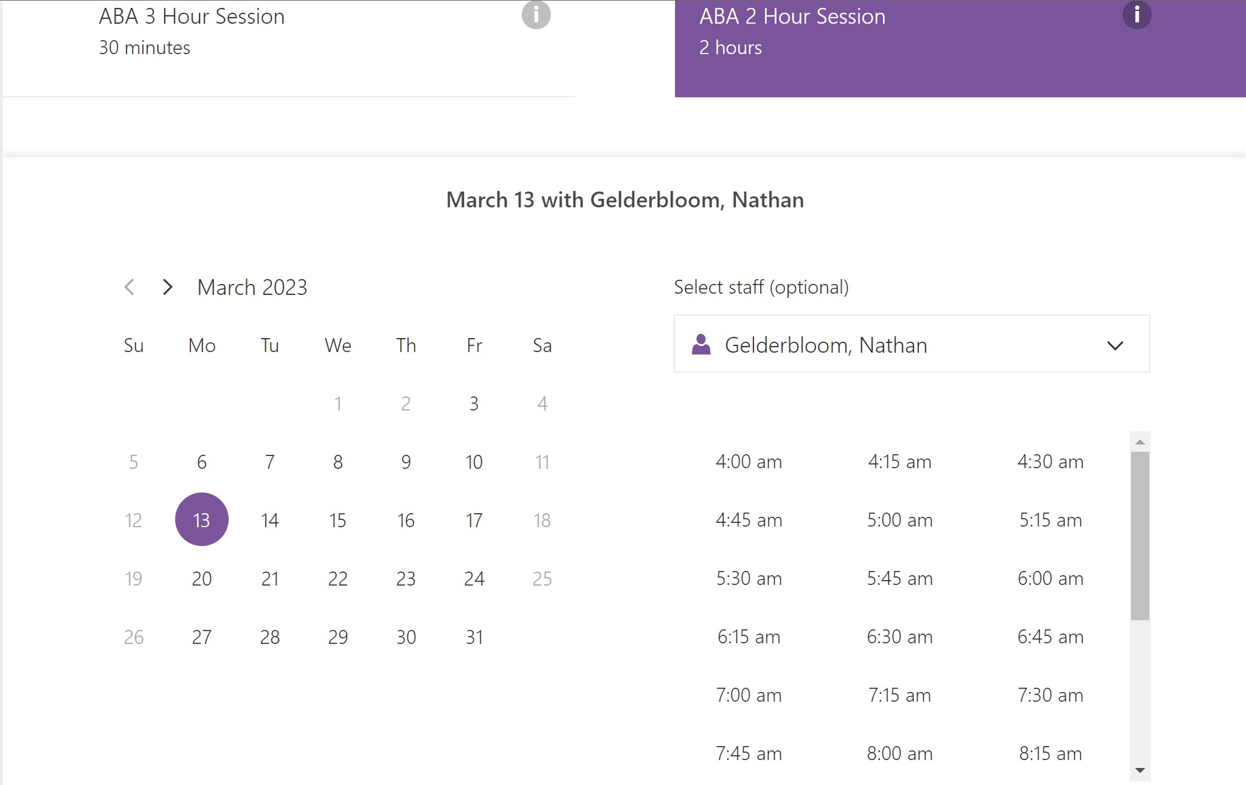The image size is (1246, 785).
Task: Go to previous month arrow
Action: (x=129, y=287)
